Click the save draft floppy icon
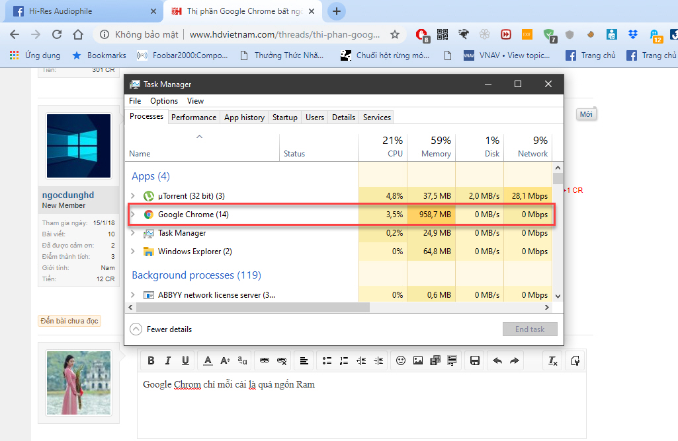678x441 pixels. 475,360
